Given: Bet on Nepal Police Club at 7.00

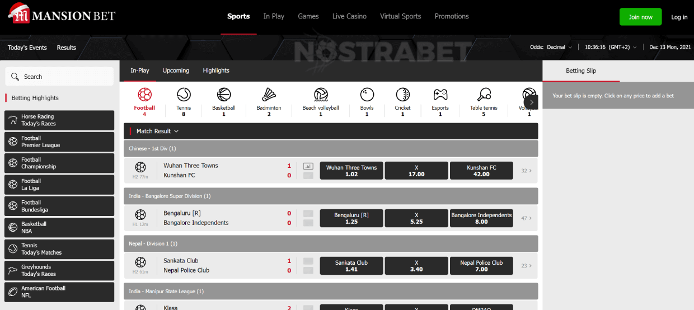Looking at the screenshot, I should click(x=481, y=266).
